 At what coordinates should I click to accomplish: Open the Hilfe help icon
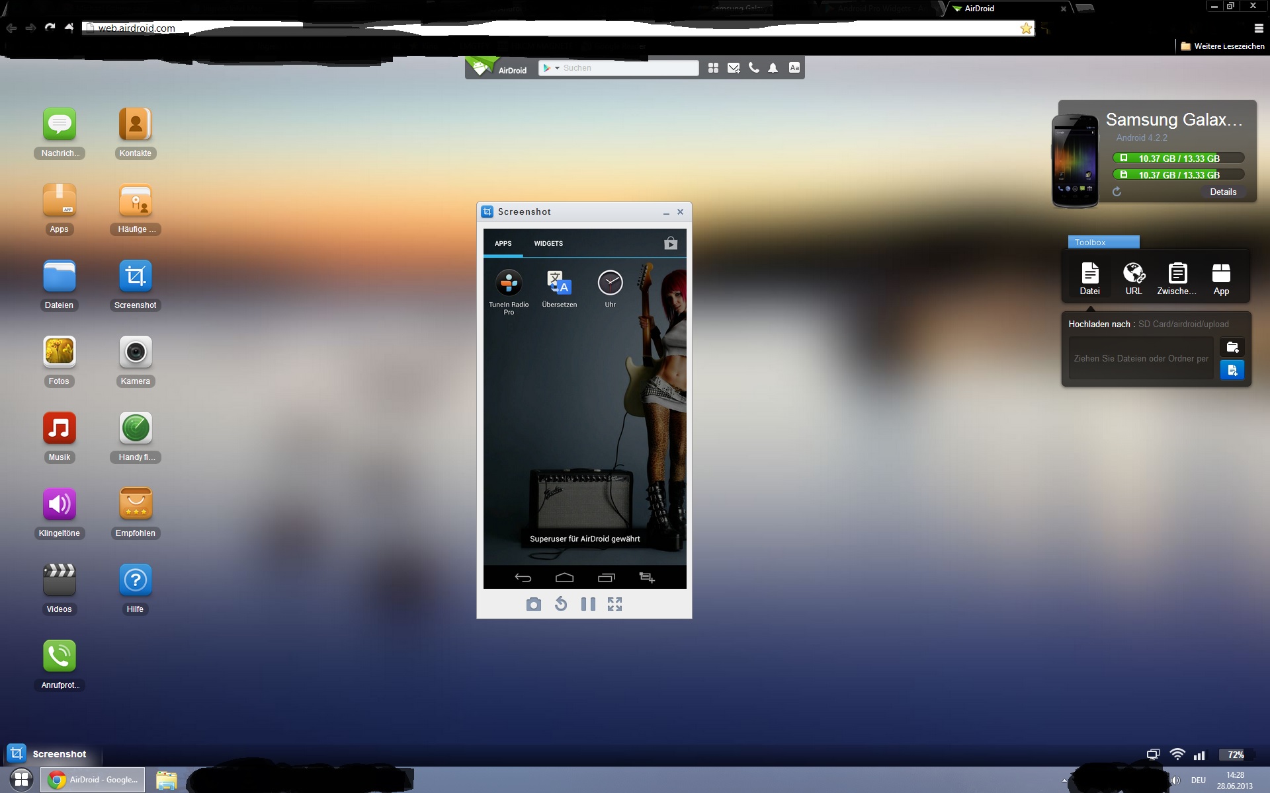(136, 580)
